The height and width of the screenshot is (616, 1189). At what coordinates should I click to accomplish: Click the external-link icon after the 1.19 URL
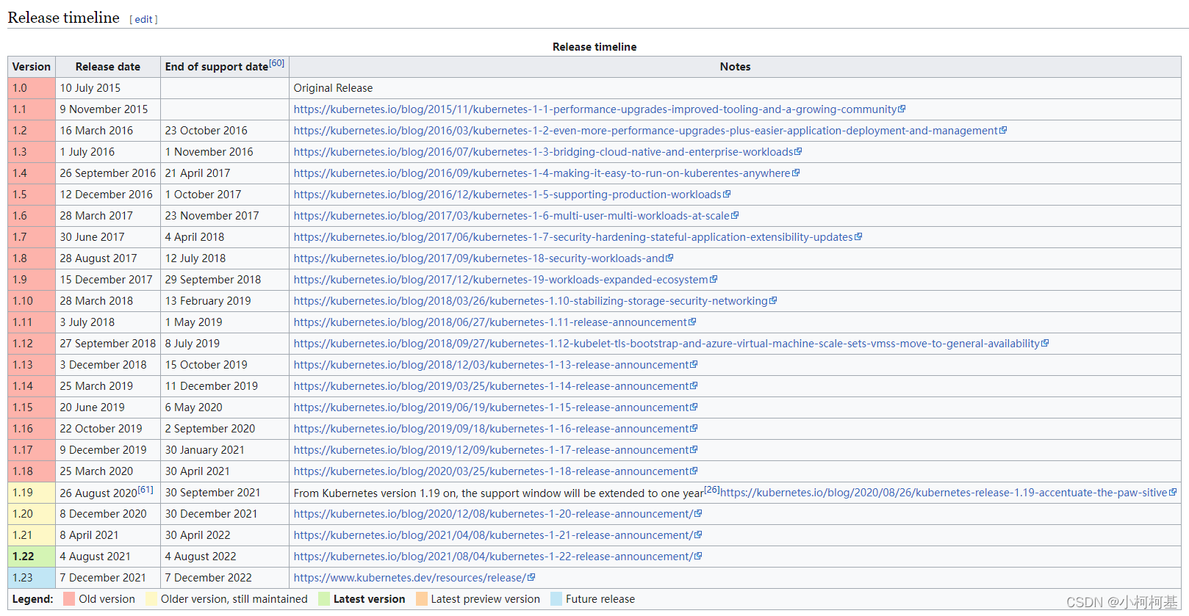point(1173,493)
